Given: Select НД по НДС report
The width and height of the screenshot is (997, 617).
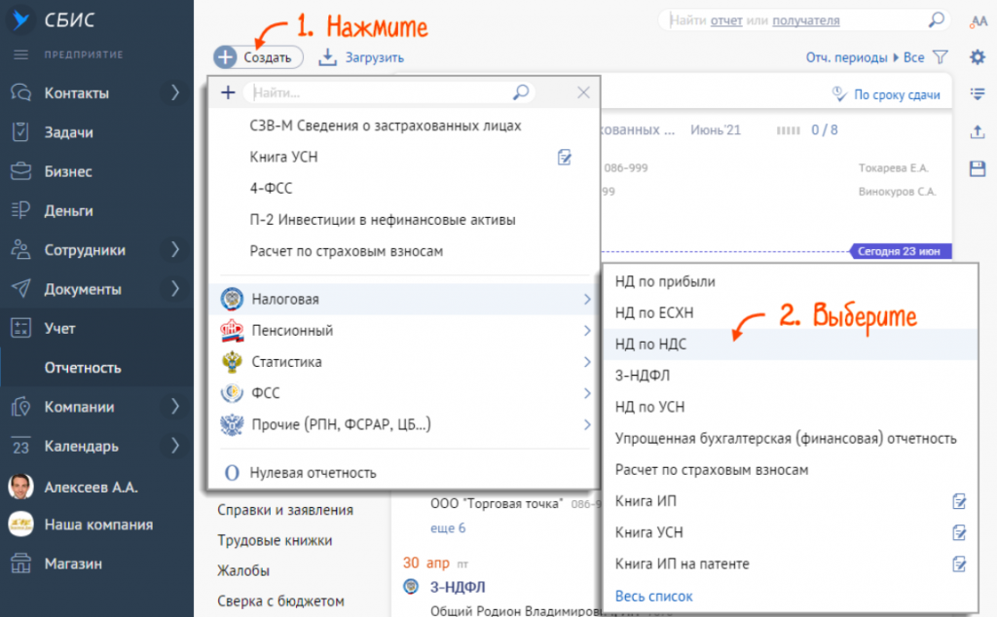Looking at the screenshot, I should coord(665,345).
